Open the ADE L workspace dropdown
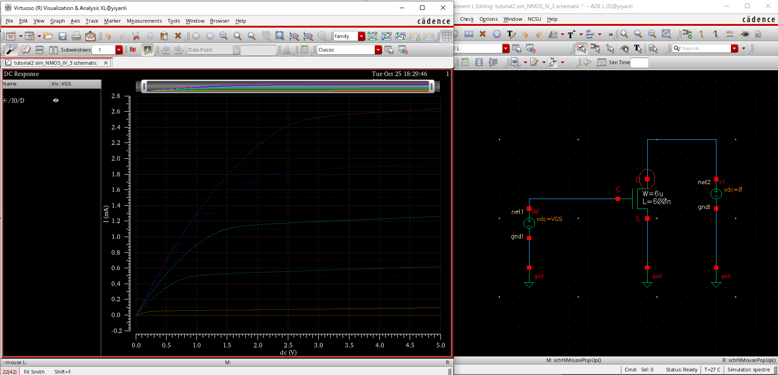The height and width of the screenshot is (375, 778). [x=506, y=48]
